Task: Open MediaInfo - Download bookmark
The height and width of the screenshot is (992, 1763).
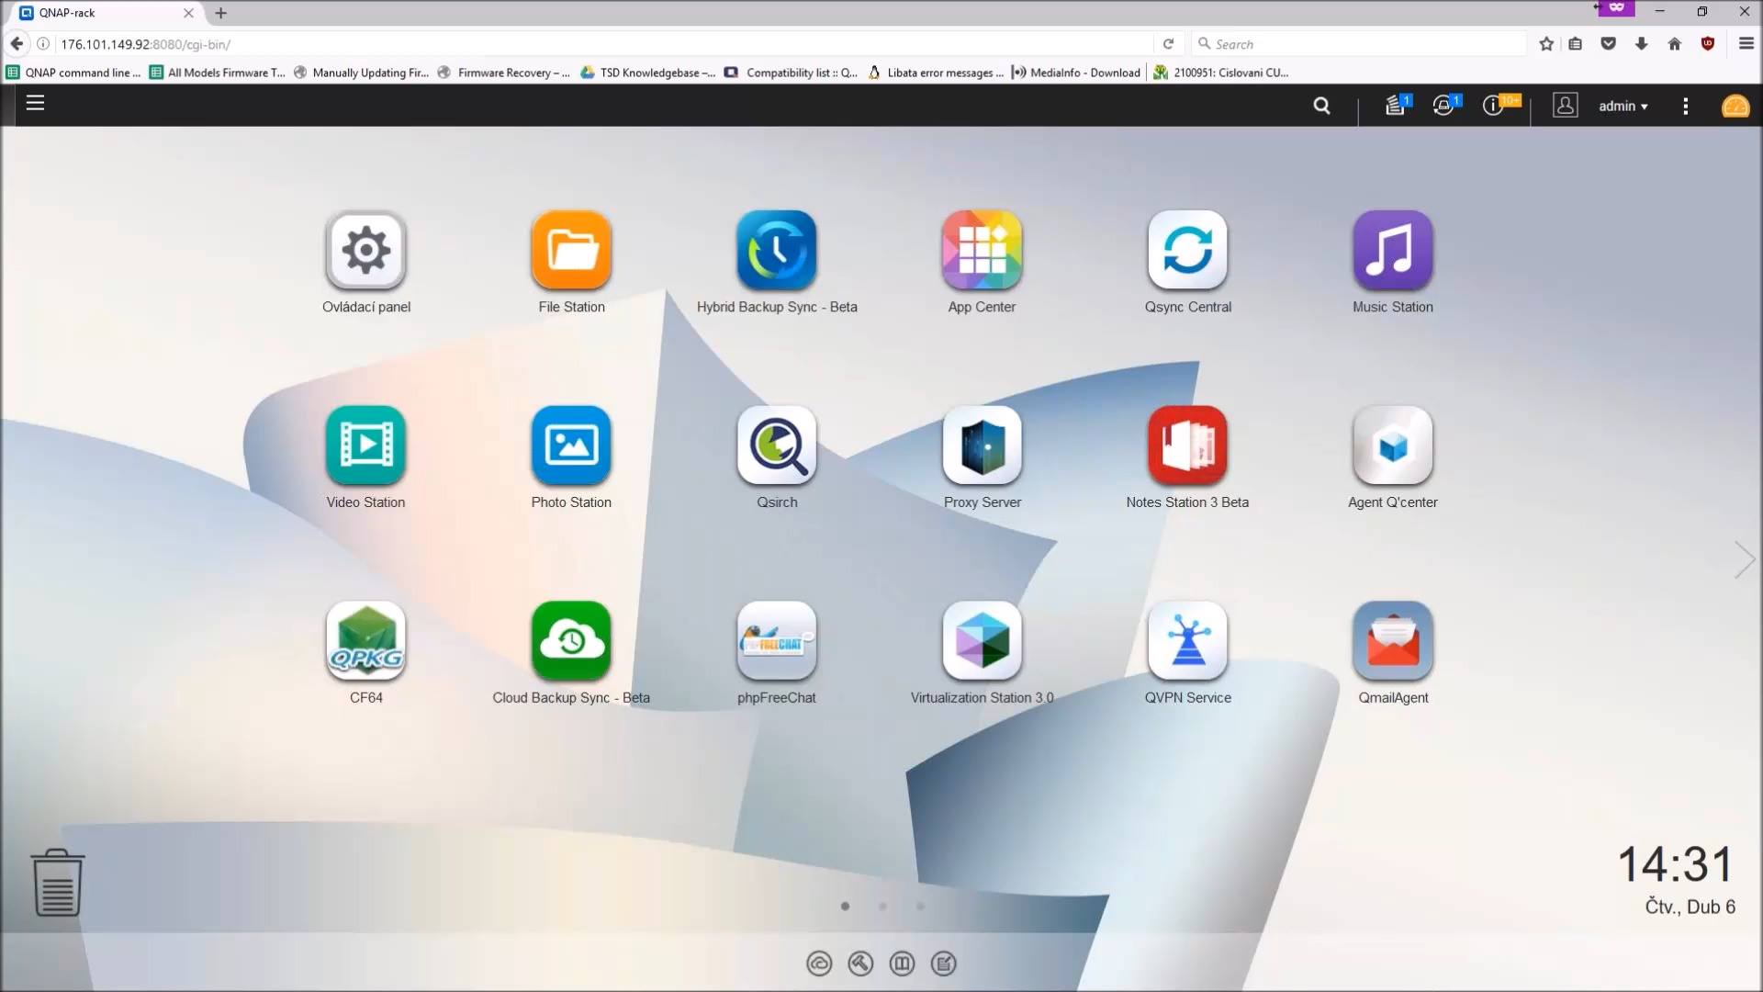Action: pos(1076,73)
